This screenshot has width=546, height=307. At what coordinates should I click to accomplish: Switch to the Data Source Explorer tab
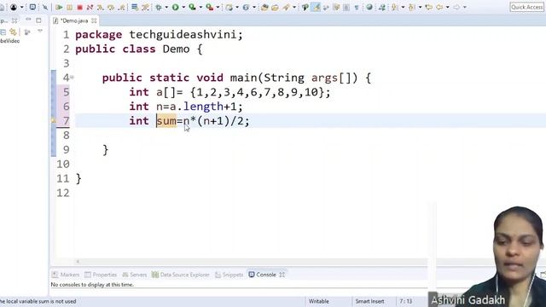181,275
